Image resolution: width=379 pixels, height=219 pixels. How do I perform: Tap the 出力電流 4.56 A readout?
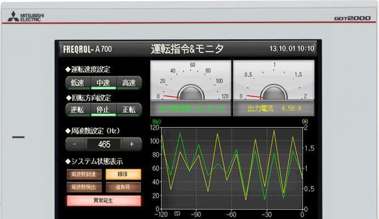click(274, 108)
